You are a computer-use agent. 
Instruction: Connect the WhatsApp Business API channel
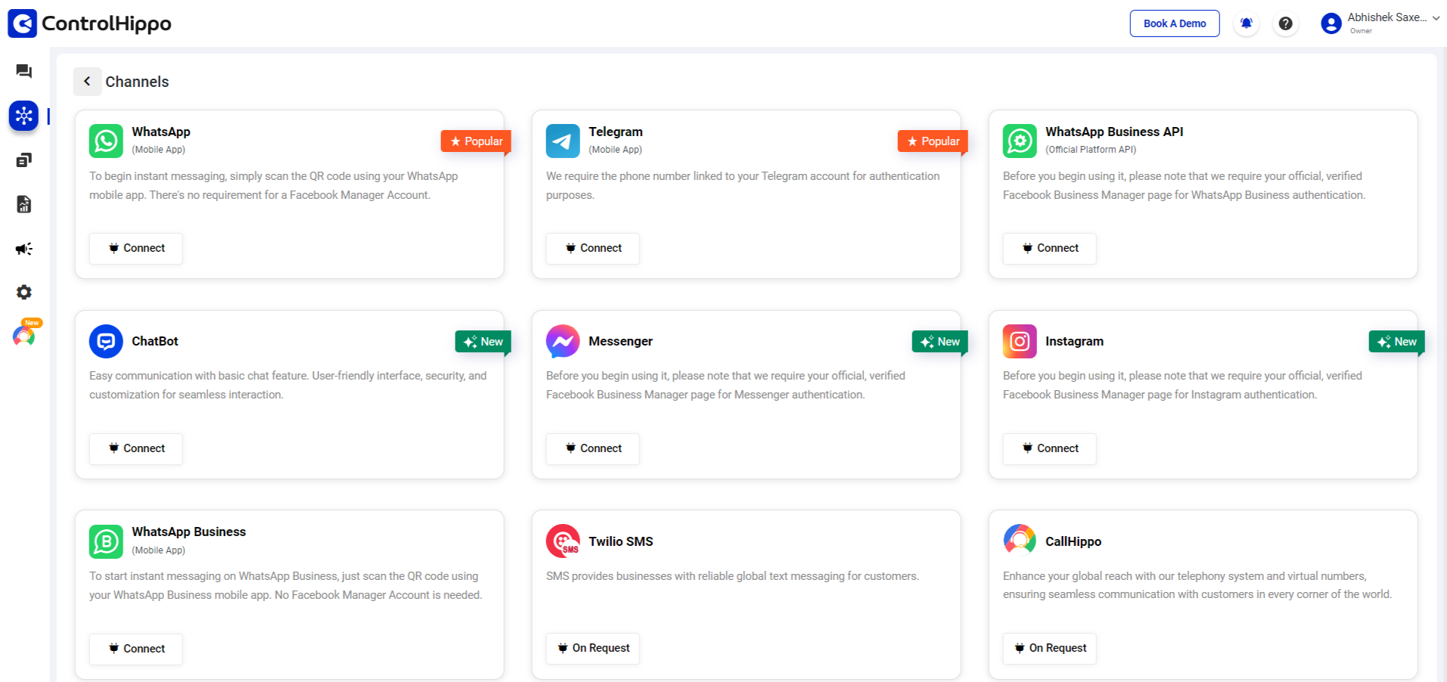pos(1049,248)
